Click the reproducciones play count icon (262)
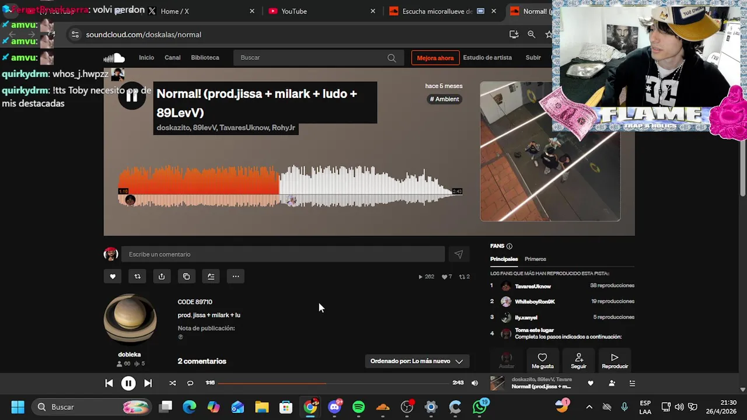The height and width of the screenshot is (420, 747). tap(421, 277)
